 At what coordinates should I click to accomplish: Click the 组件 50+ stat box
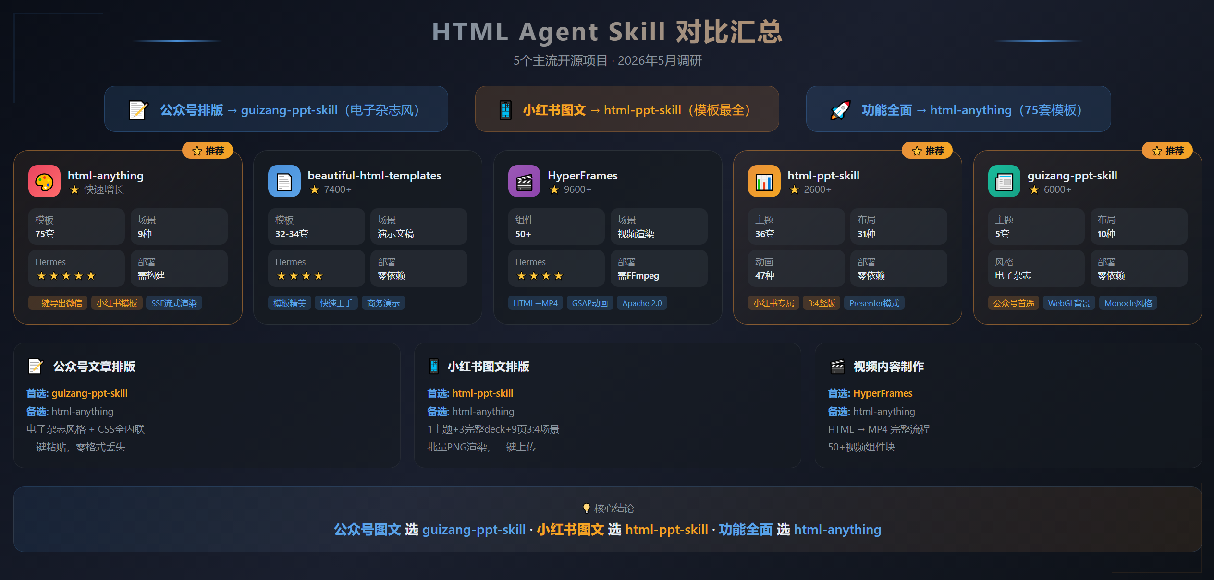(556, 226)
